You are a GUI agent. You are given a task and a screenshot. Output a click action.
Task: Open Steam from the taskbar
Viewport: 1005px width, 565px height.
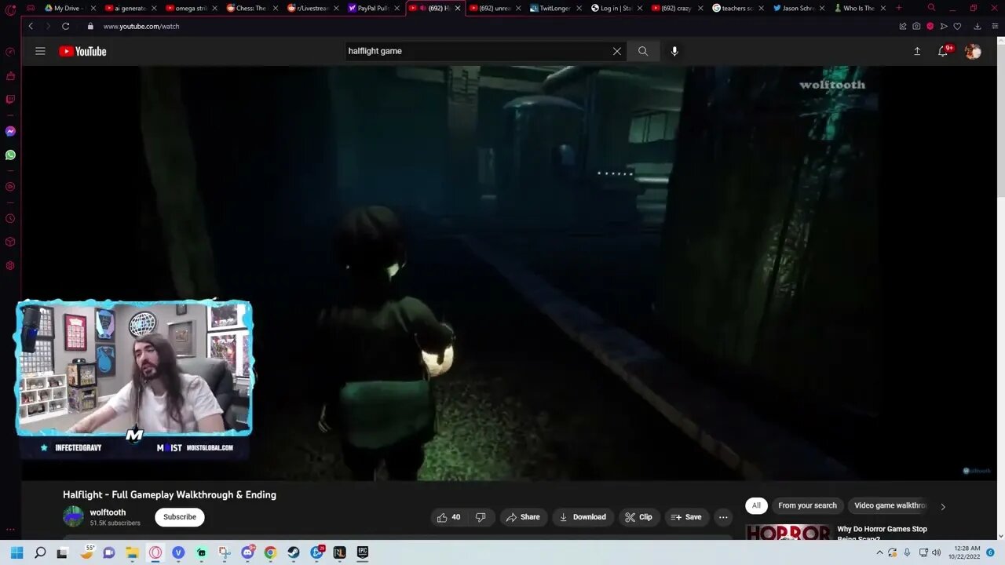click(x=294, y=552)
